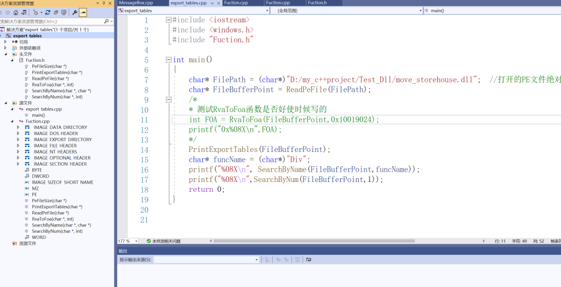
Task: Expand the IMAGE DOS HEADER node
Action: point(18,133)
